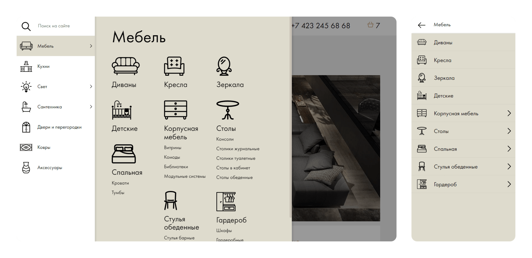The height and width of the screenshot is (258, 532).
Task: Click the search magnifier icon
Action: click(26, 26)
